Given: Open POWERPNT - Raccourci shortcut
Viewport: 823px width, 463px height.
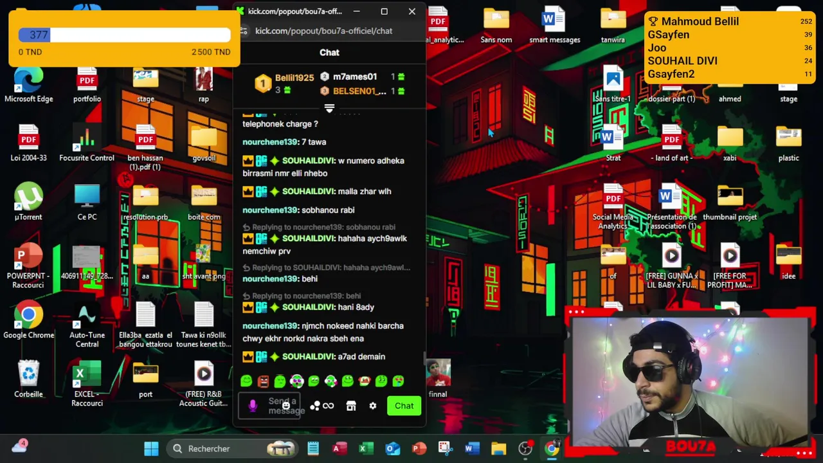Looking at the screenshot, I should [x=28, y=267].
